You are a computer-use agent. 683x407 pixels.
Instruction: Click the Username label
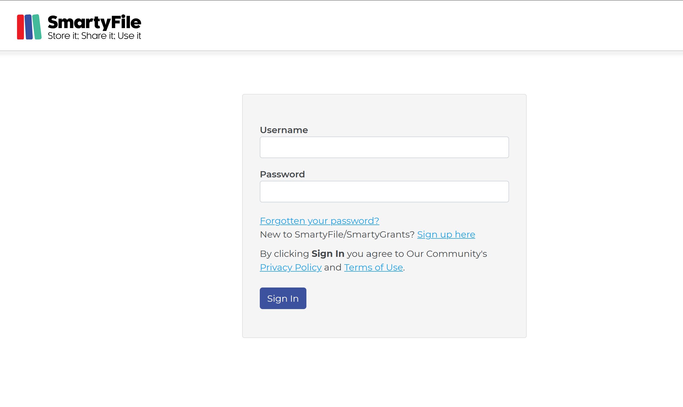[283, 130]
